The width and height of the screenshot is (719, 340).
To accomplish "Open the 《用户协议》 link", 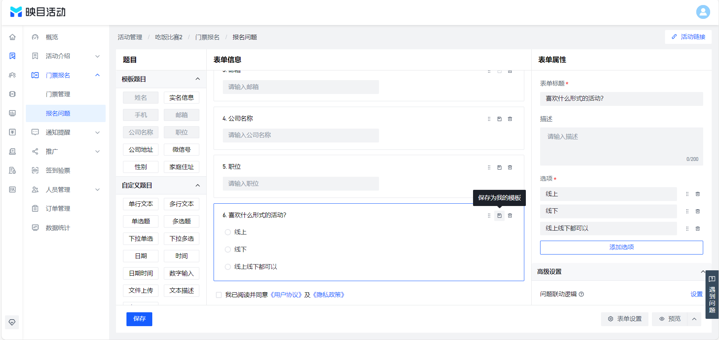I will point(286,295).
